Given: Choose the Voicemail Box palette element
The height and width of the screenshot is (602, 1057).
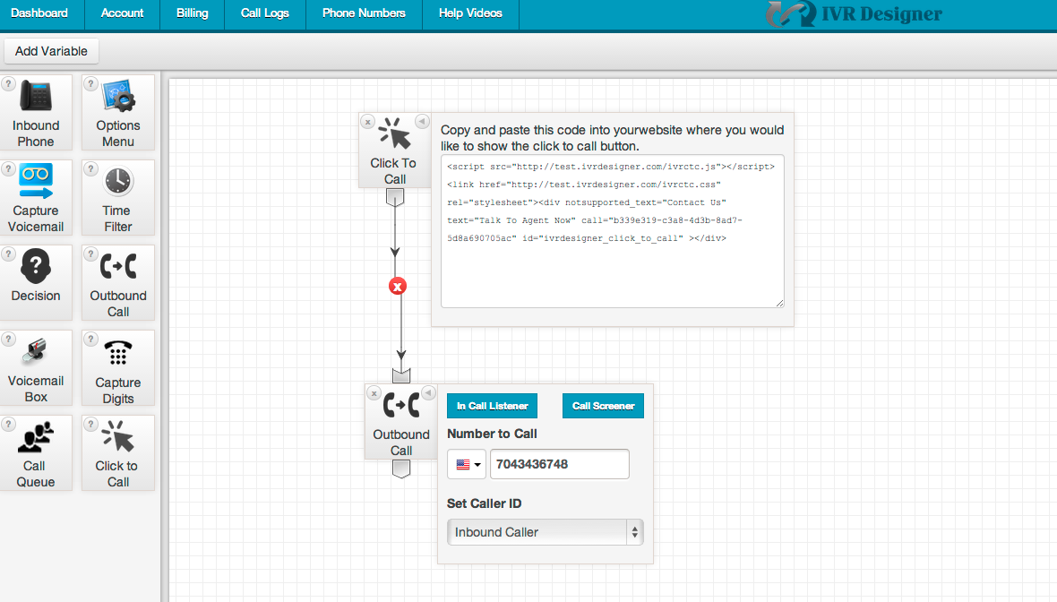Looking at the screenshot, I should tap(36, 367).
